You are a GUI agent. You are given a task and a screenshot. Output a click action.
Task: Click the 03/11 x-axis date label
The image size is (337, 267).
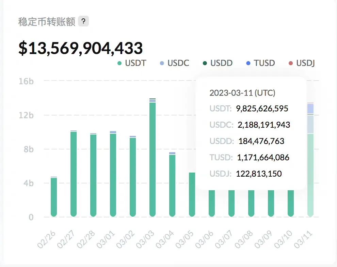coord(303,239)
